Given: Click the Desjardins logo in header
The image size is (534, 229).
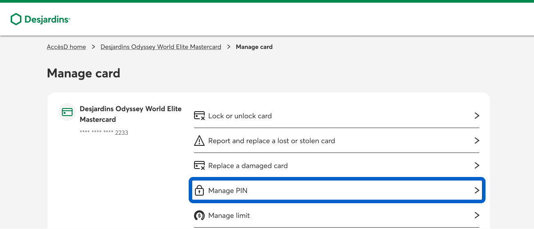Looking at the screenshot, I should [x=40, y=19].
